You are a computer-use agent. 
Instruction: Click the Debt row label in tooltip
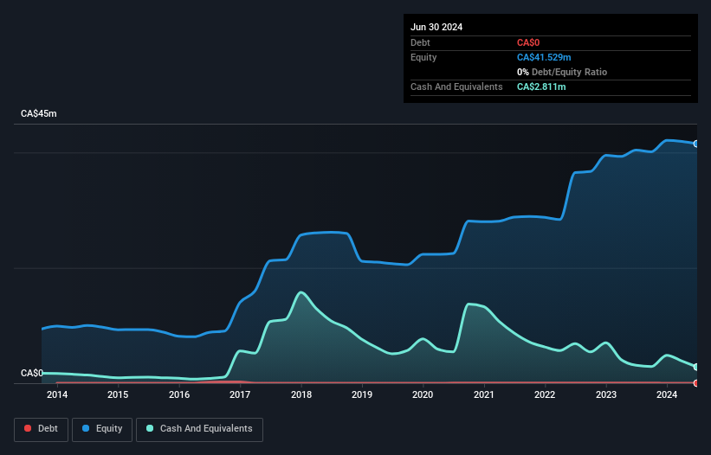(420, 43)
